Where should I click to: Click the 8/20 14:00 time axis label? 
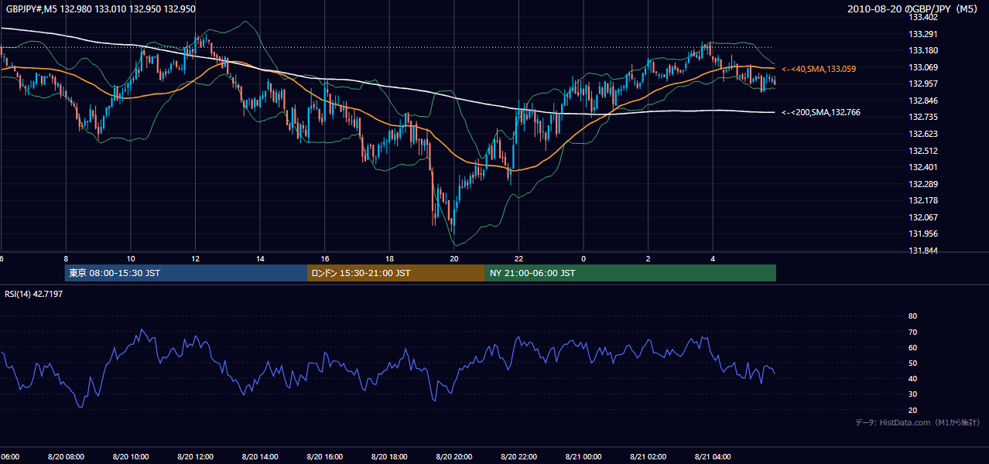tap(260, 456)
